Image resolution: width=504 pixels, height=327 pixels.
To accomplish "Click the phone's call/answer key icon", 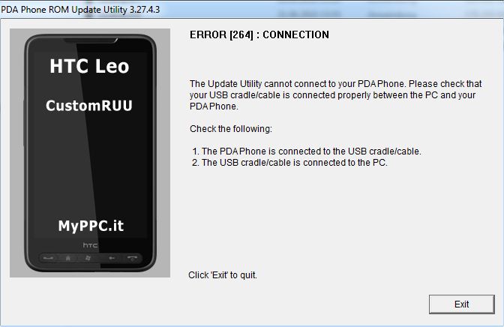I will (x=49, y=258).
